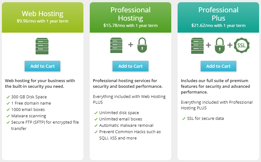Click the Web Hosting plan header
261x162 pixels.
42,14
